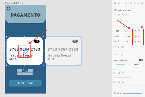
Task: Toggle the 3D transform cube icon
Action: pos(142,27)
